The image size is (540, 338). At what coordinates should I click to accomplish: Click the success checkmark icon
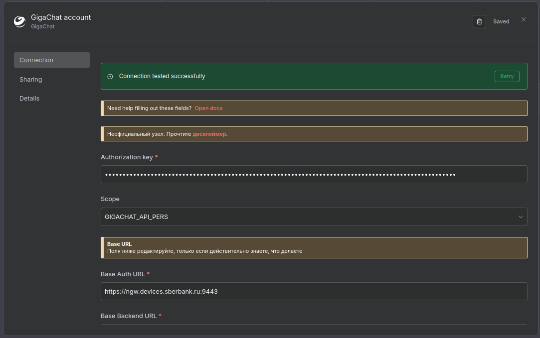click(x=110, y=76)
